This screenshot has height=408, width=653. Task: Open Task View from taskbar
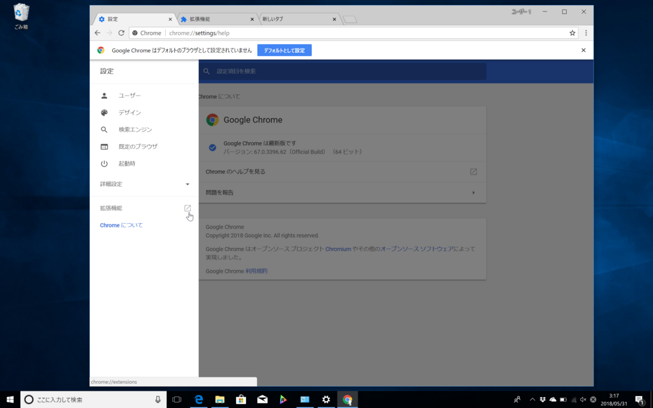(177, 400)
